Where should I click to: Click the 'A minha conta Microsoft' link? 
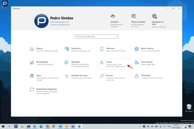click(60, 25)
